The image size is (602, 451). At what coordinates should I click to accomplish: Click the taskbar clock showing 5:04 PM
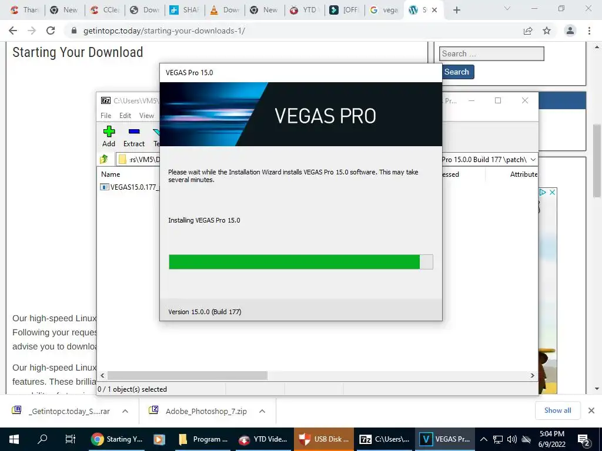pos(551,439)
